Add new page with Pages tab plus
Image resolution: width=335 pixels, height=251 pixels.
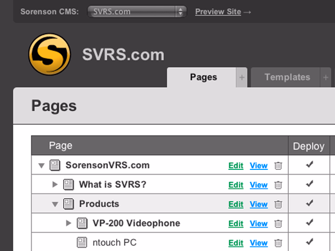click(x=242, y=78)
